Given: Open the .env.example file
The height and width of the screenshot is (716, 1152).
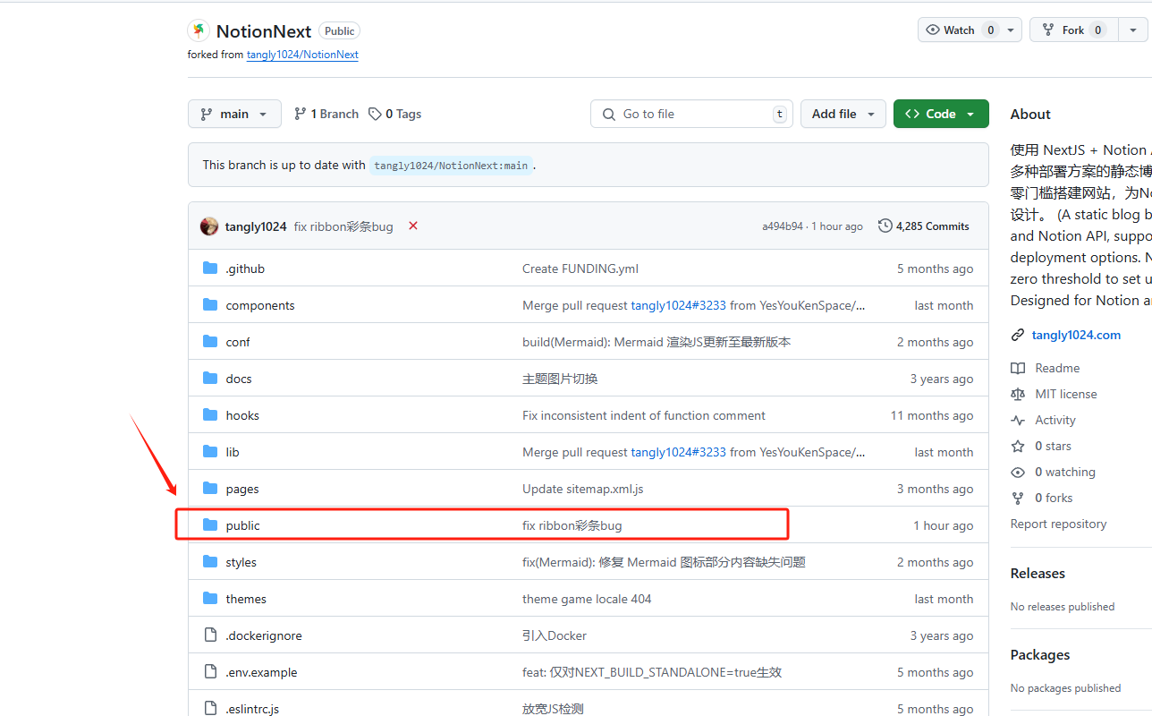Looking at the screenshot, I should [261, 672].
